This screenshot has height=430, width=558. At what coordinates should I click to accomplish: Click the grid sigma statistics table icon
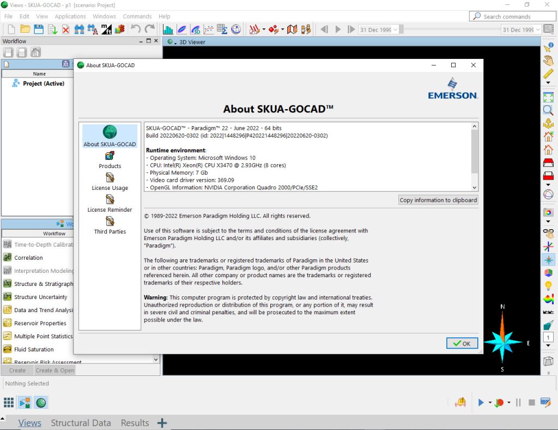[x=222, y=29]
